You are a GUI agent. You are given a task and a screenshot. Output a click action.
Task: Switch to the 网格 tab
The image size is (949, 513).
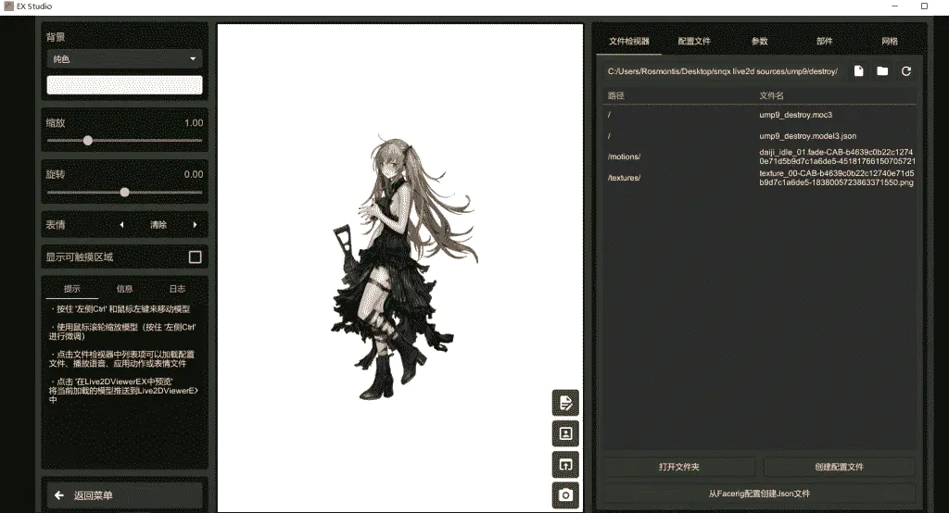tap(890, 41)
